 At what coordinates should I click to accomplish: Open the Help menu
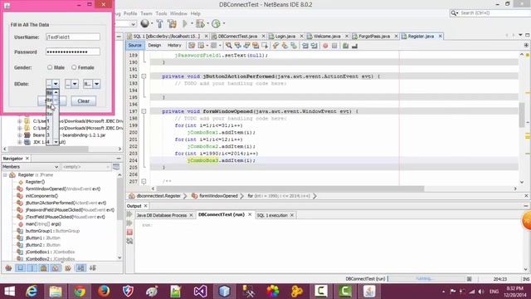(x=196, y=13)
